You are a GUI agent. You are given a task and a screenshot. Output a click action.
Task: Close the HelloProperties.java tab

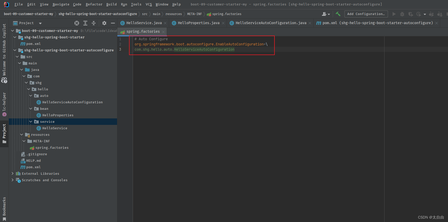pyautogui.click(x=223, y=23)
